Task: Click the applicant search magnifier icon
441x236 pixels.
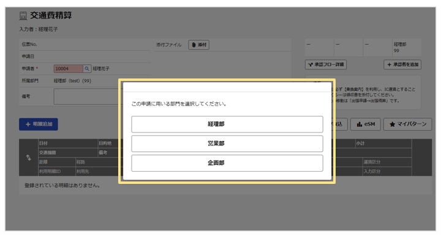Action: pos(87,69)
